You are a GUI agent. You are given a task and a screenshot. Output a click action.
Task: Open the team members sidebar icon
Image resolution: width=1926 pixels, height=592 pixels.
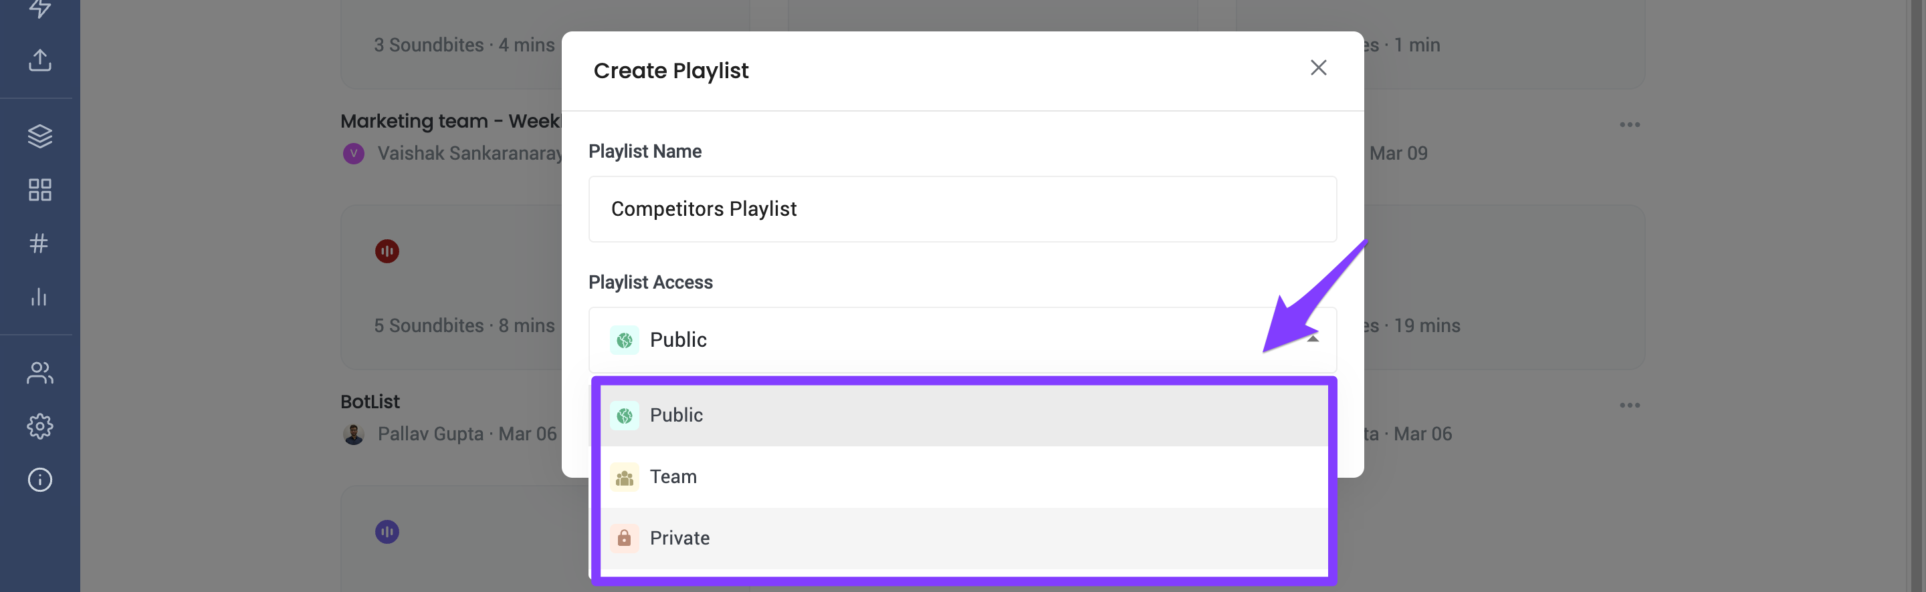(x=39, y=372)
